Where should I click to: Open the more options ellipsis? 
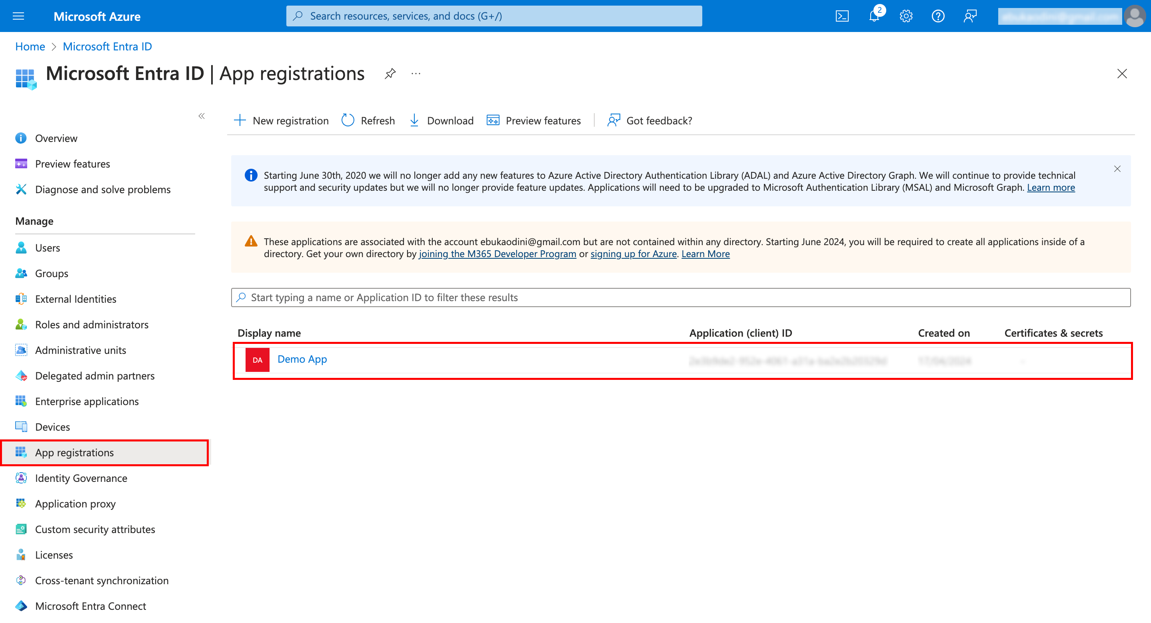click(x=416, y=74)
